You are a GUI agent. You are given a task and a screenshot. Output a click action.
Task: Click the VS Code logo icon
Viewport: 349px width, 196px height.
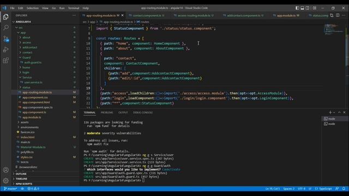(5, 8)
